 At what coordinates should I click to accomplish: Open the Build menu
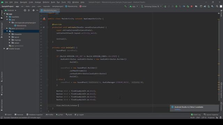[53, 2]
